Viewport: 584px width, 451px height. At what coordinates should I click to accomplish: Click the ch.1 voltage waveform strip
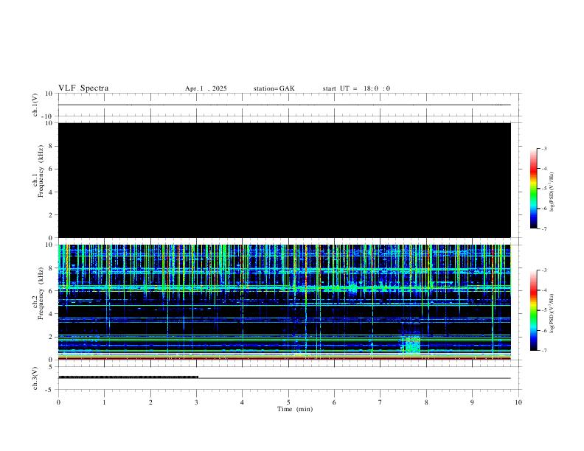(x=284, y=105)
